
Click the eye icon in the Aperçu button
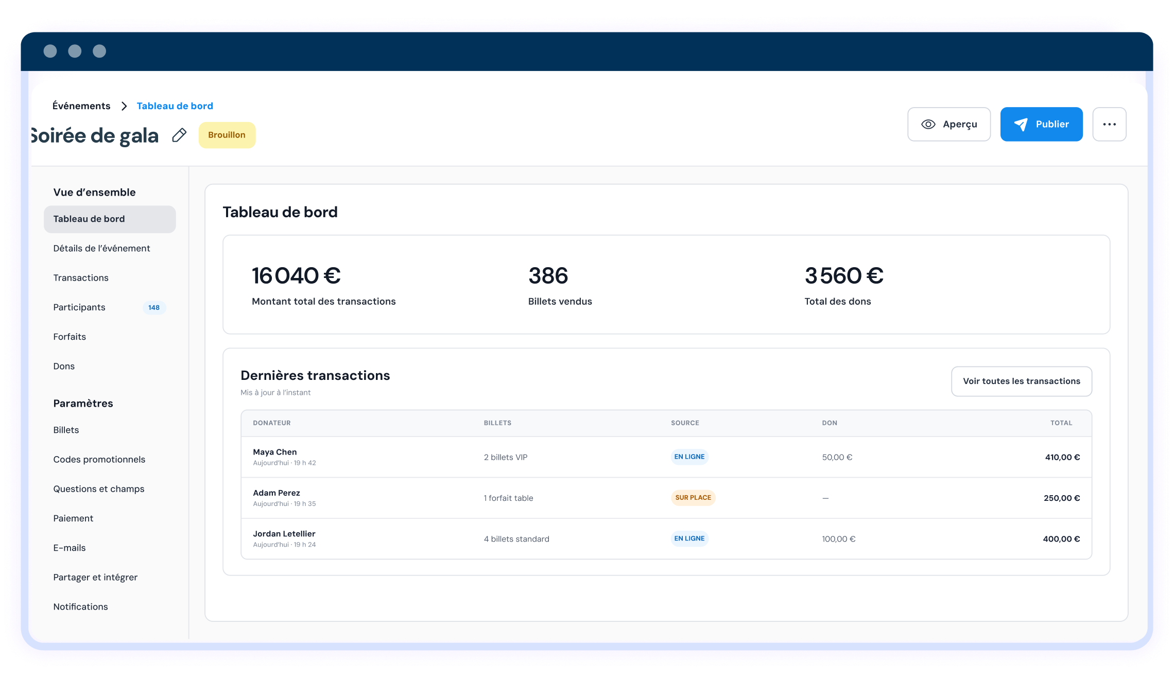928,124
